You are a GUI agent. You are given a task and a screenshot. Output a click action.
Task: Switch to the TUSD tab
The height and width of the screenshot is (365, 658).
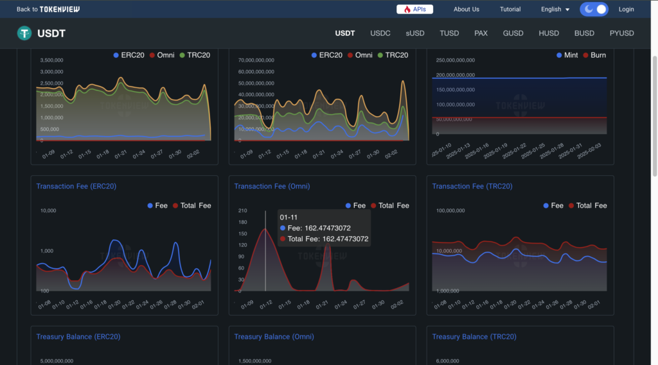(x=449, y=33)
